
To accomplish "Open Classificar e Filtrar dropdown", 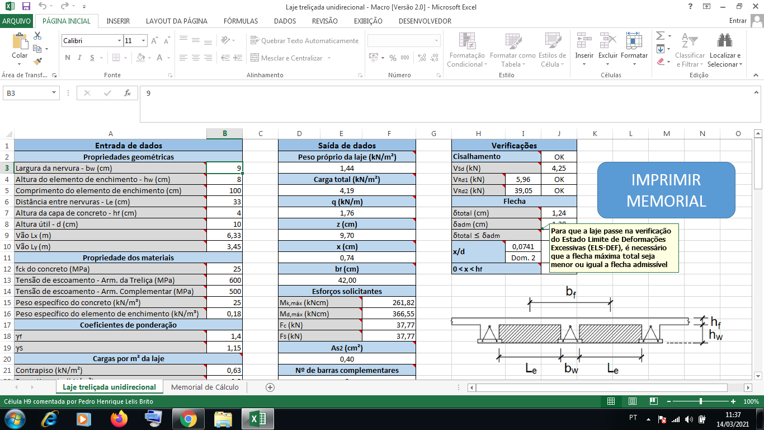I will click(690, 50).
